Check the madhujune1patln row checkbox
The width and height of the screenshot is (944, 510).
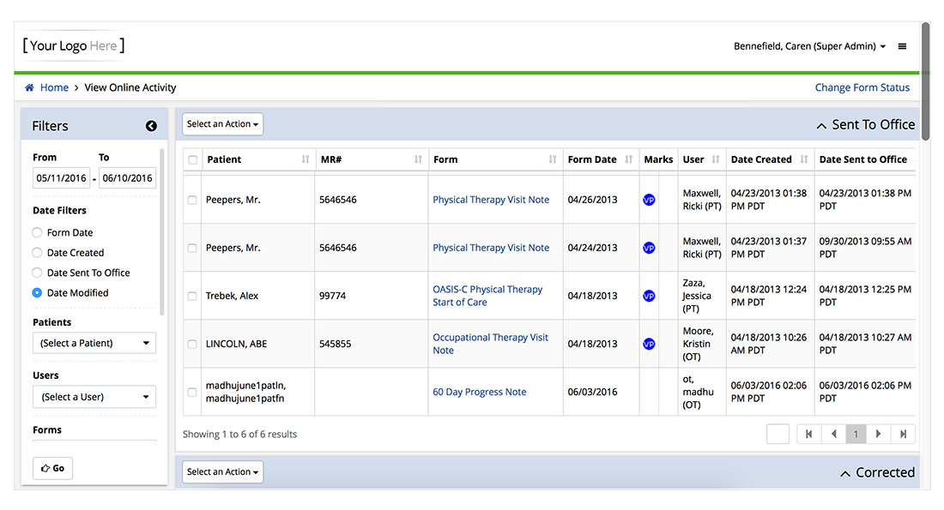click(192, 392)
